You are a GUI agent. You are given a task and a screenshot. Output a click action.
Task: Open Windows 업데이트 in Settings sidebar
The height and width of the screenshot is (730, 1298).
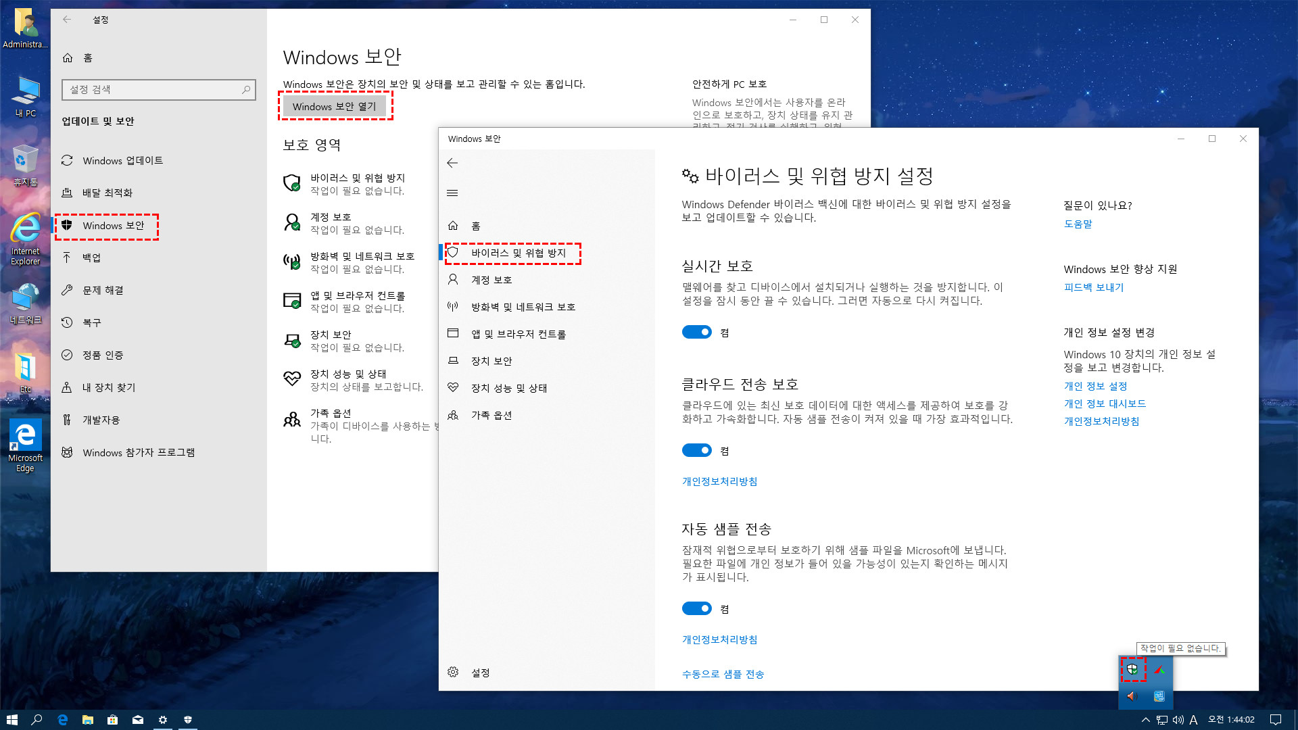[158, 160]
